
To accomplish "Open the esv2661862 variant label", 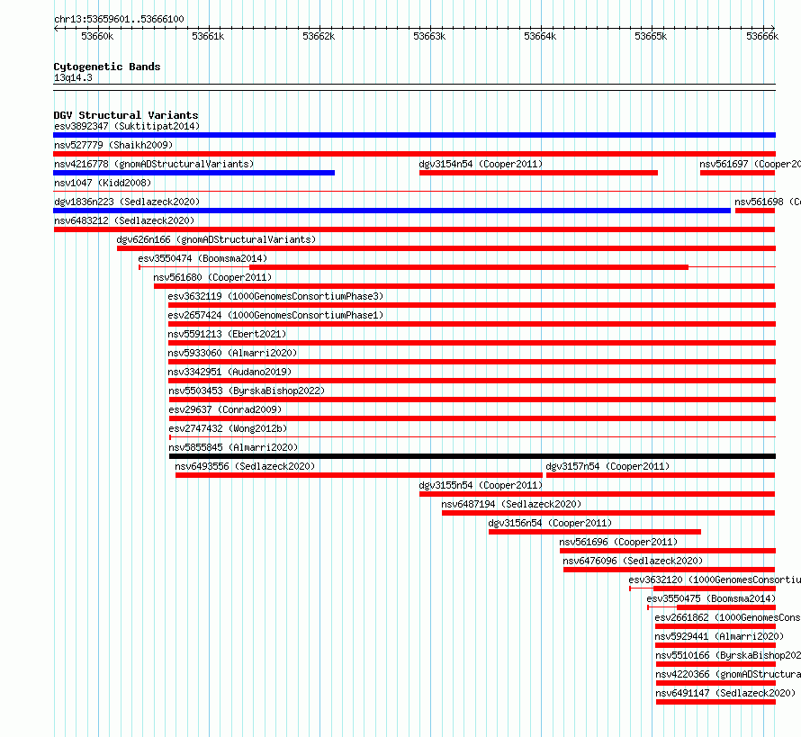I will pyautogui.click(x=727, y=617).
